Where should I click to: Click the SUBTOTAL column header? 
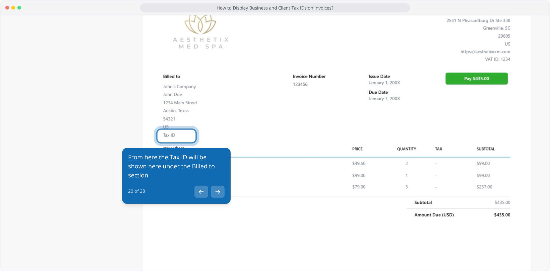[x=486, y=149]
